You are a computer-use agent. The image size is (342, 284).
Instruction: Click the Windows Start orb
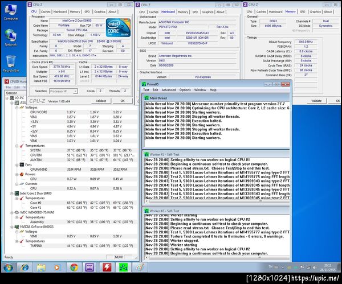9,267
